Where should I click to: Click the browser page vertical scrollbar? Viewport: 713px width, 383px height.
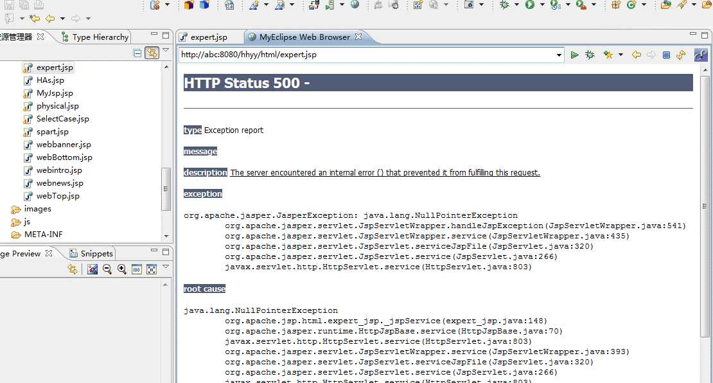click(705, 206)
